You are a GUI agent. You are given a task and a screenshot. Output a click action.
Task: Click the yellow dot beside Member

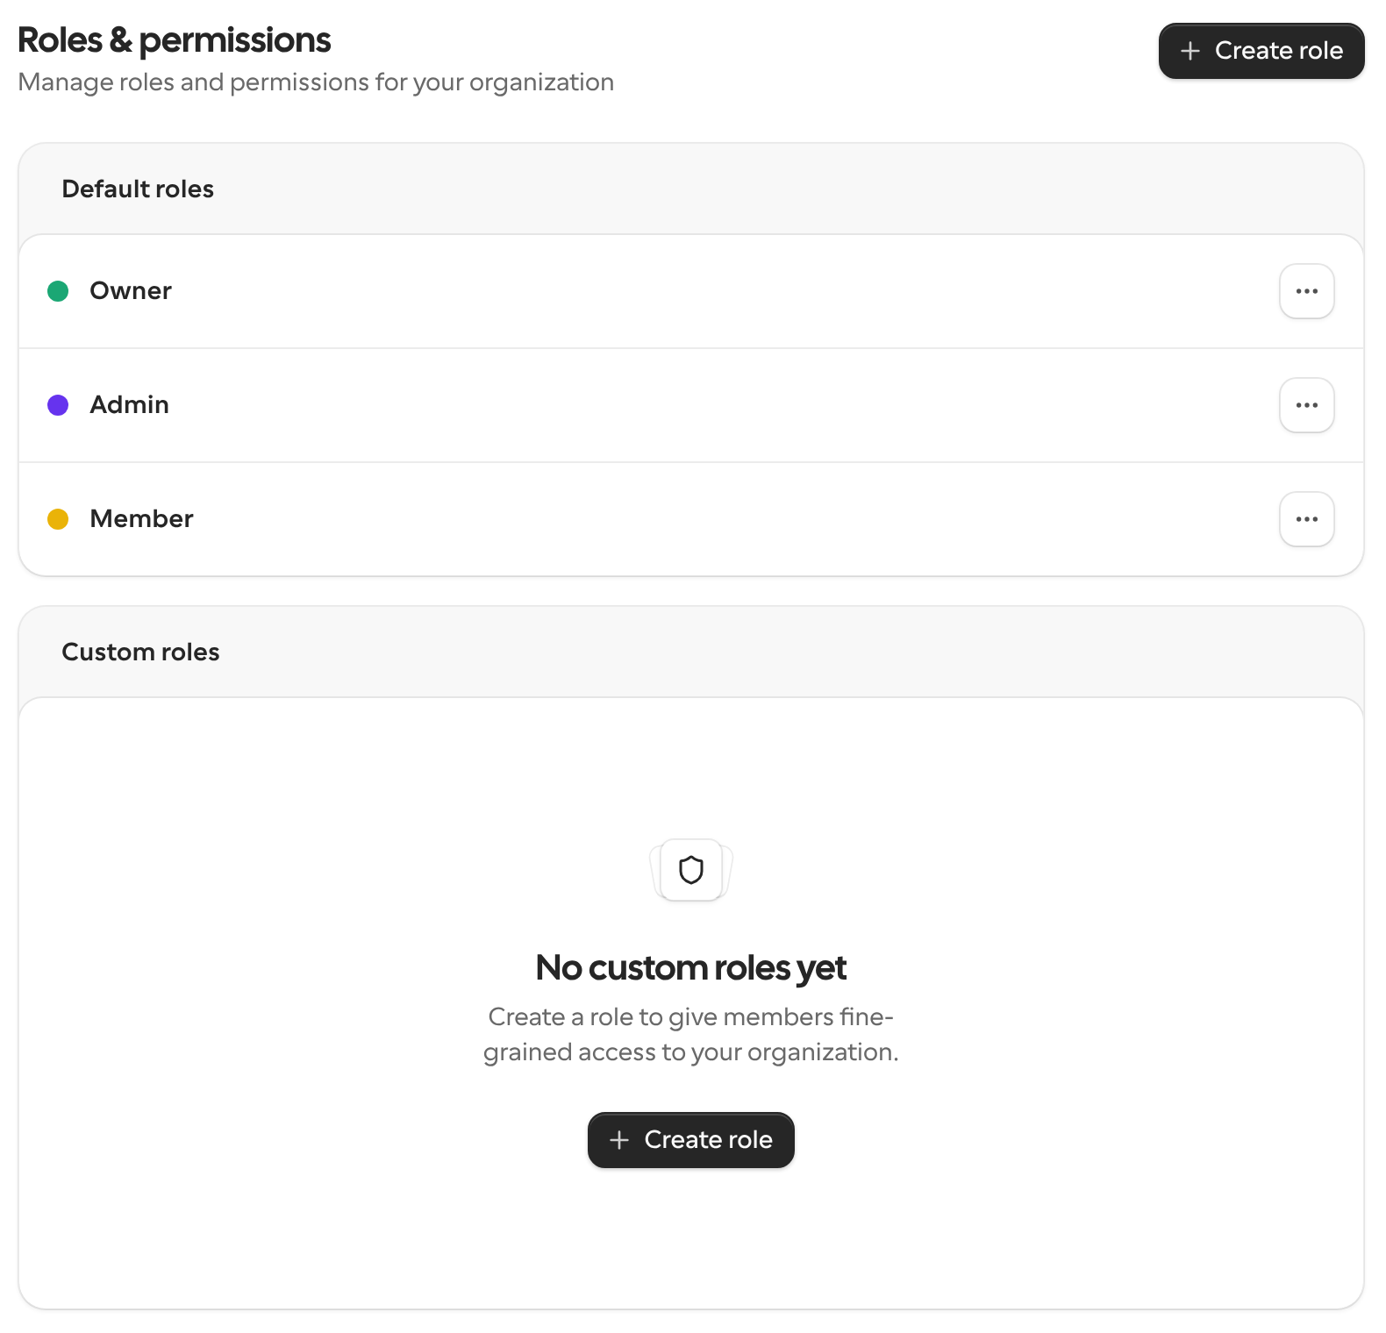tap(58, 519)
